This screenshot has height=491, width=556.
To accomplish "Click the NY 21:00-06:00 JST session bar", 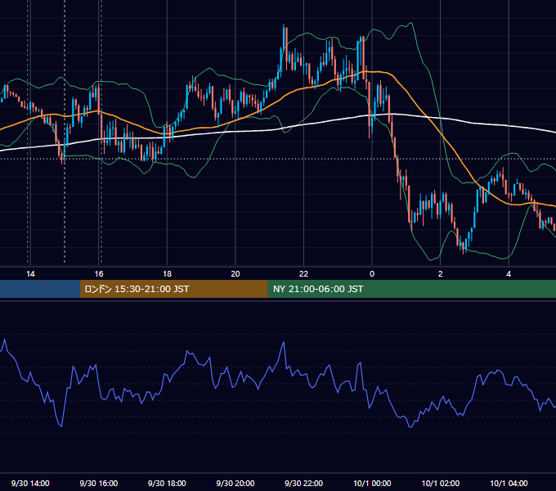I will (411, 289).
